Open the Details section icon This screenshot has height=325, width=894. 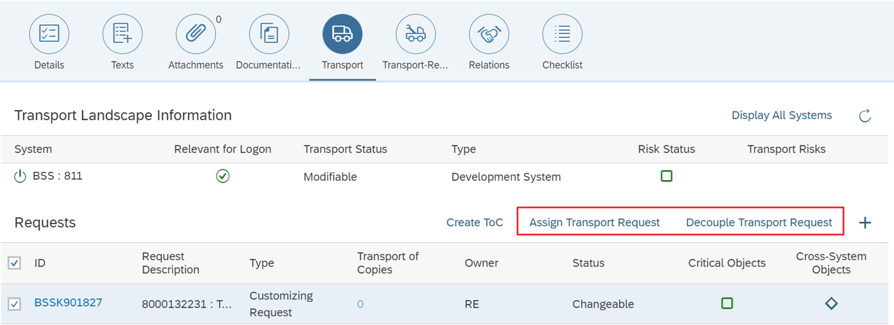(x=49, y=34)
